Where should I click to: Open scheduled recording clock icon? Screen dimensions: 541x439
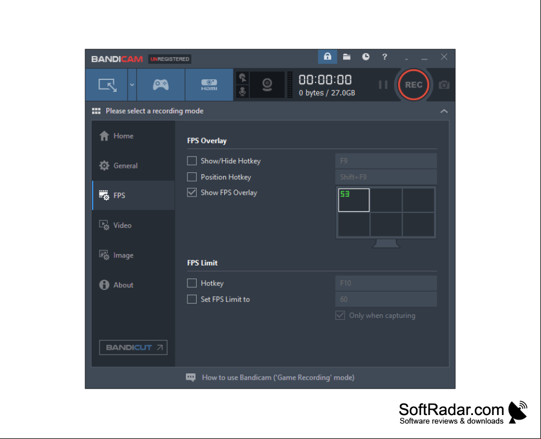366,57
